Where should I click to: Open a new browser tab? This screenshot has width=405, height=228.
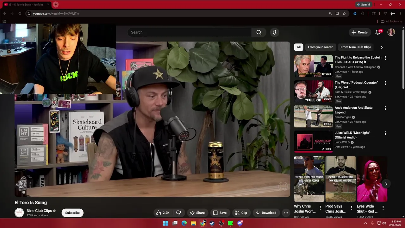56,4
